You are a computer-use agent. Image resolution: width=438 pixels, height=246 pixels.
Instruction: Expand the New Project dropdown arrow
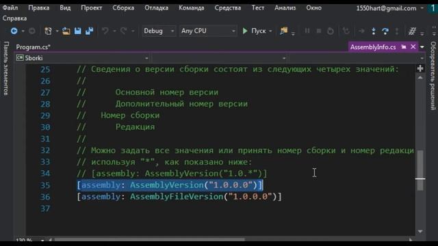coord(57,31)
